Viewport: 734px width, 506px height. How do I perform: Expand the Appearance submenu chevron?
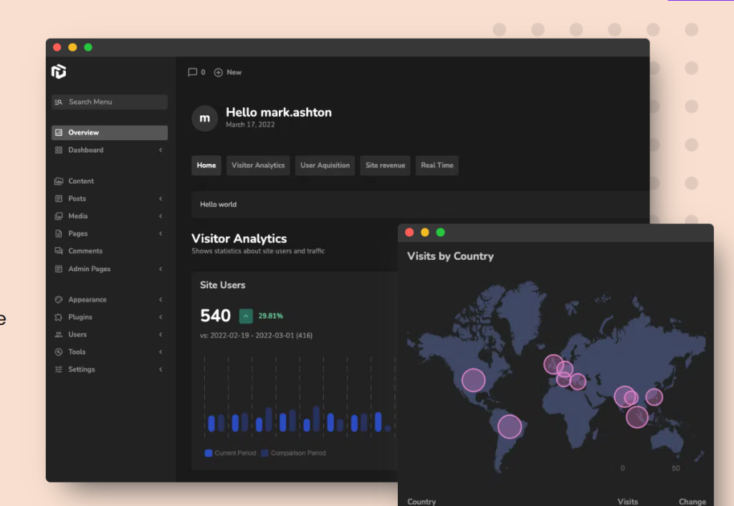click(161, 300)
